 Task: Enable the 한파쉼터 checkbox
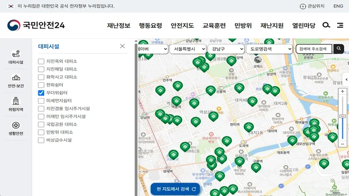(x=41, y=85)
